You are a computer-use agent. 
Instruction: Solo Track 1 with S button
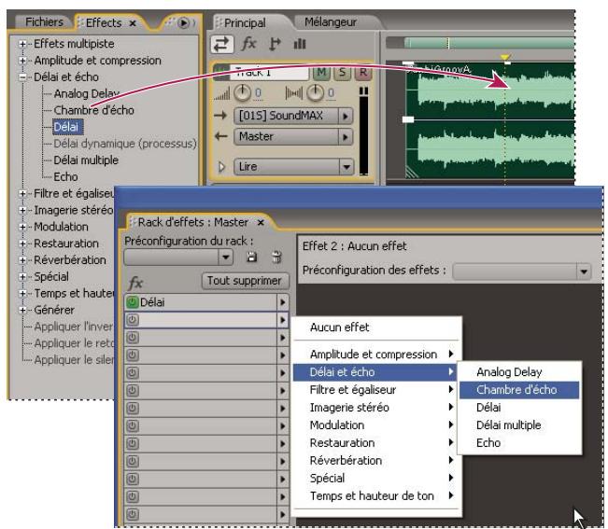tap(342, 72)
